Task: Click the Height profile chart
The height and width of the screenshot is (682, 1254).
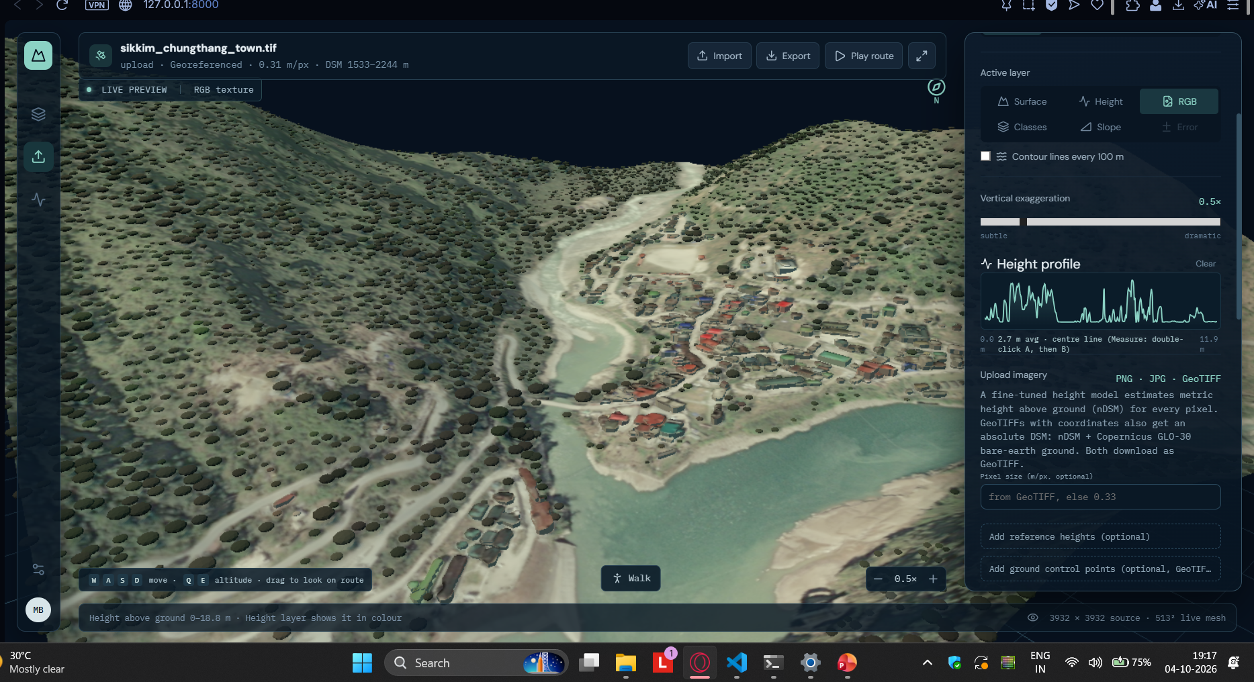Action: coord(1100,301)
